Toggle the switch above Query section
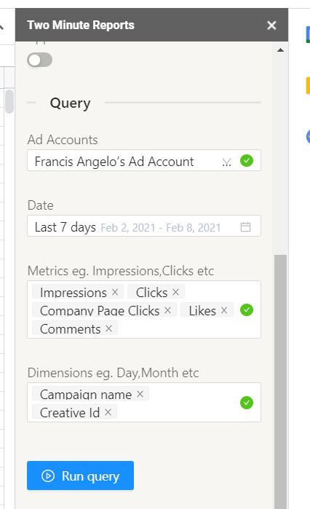 click(39, 60)
